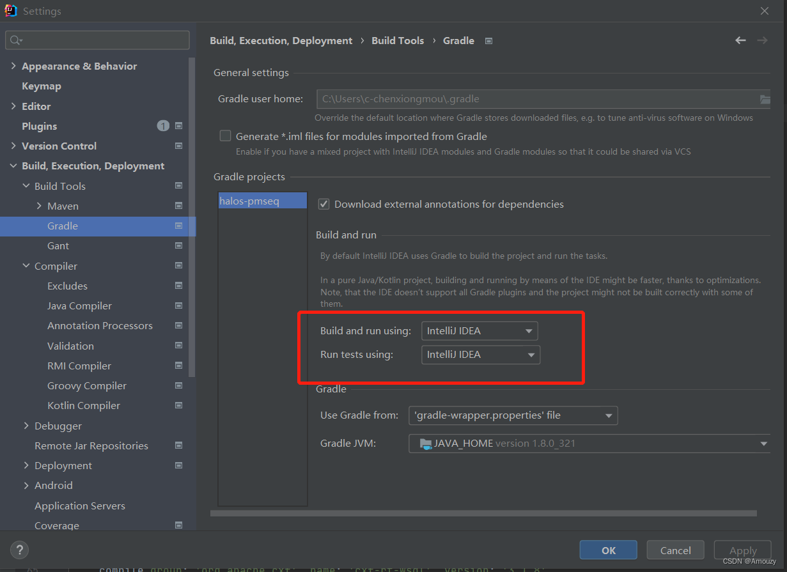Select Java Compiler settings

click(79, 305)
